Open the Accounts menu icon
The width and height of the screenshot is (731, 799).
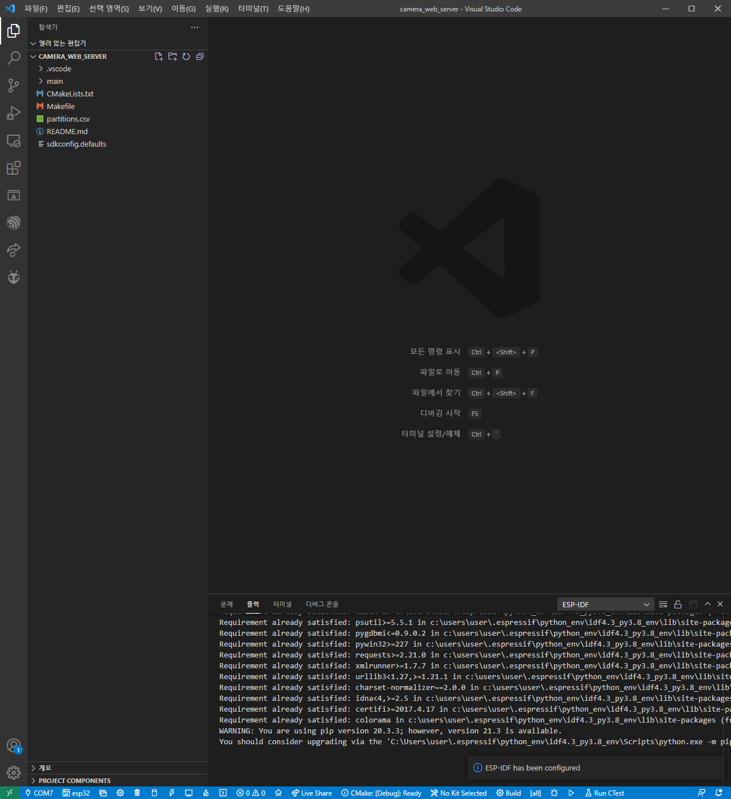point(14,745)
